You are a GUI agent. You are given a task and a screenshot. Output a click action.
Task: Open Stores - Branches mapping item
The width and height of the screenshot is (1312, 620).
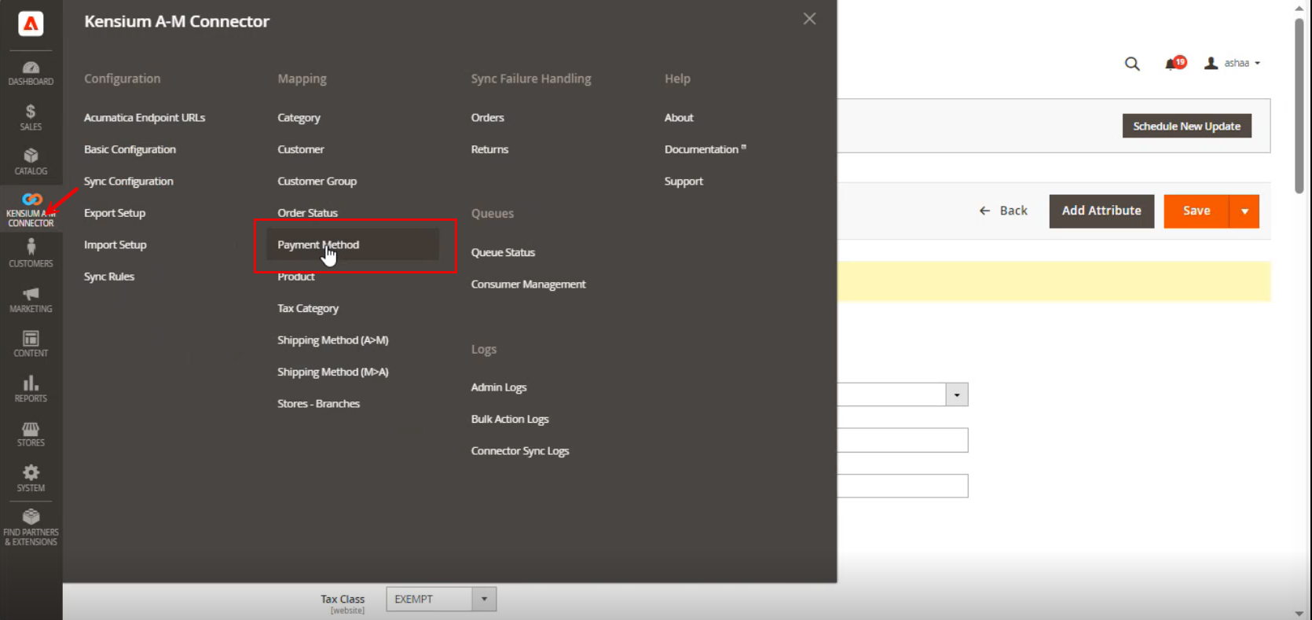(x=318, y=404)
